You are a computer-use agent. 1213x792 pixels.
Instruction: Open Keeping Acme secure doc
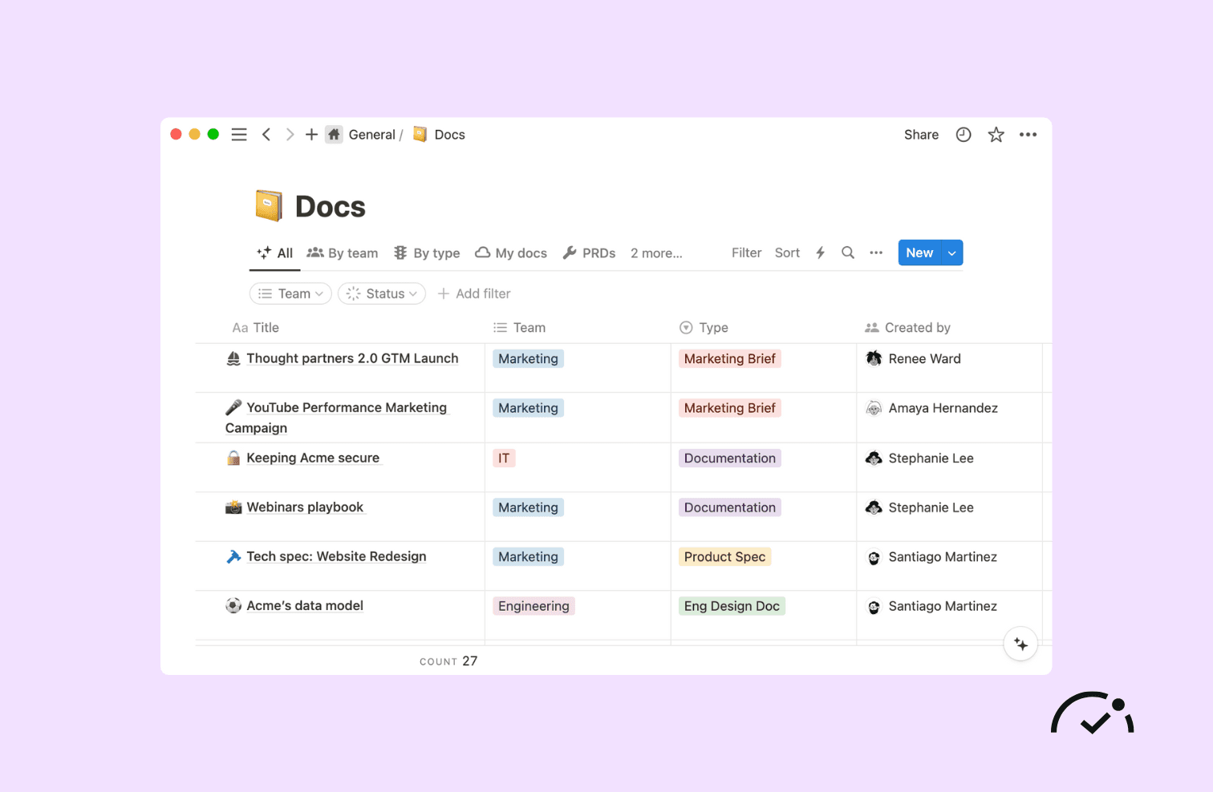[x=313, y=458]
